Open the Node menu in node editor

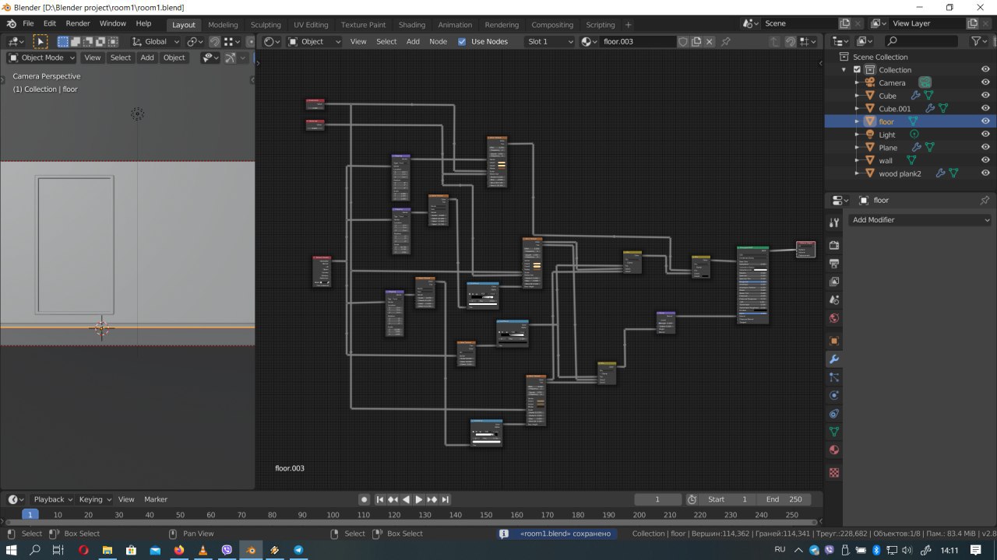coord(438,41)
